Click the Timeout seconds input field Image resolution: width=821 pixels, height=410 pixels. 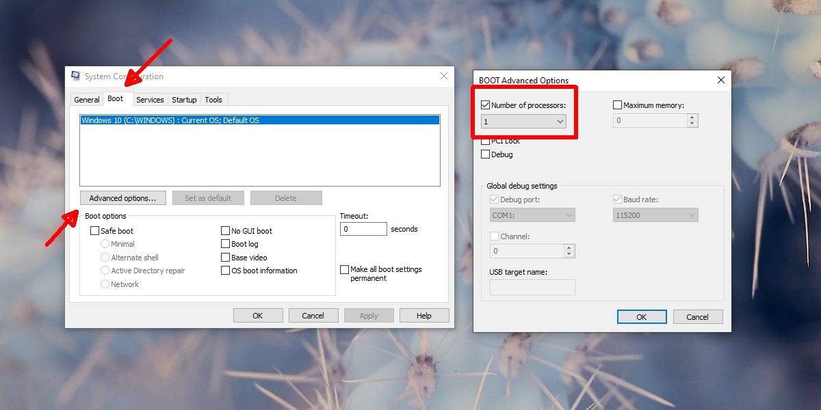pos(363,230)
